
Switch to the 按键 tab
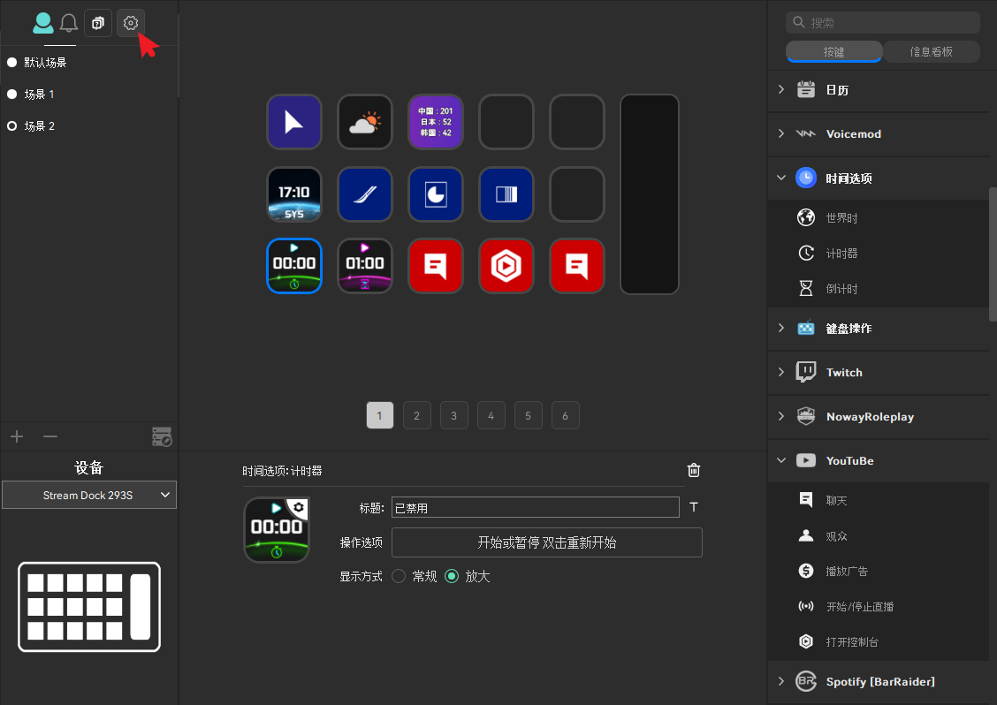pyautogui.click(x=834, y=51)
